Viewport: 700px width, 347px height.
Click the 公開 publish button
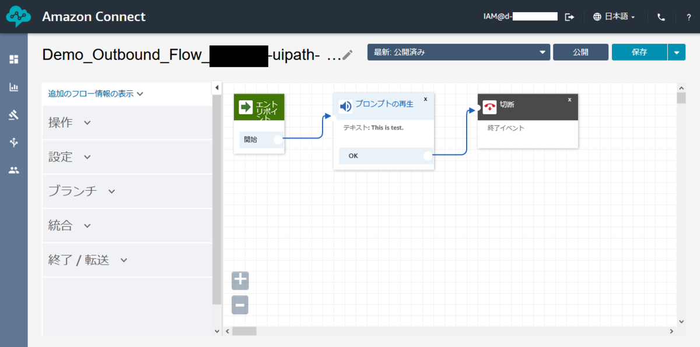point(580,52)
